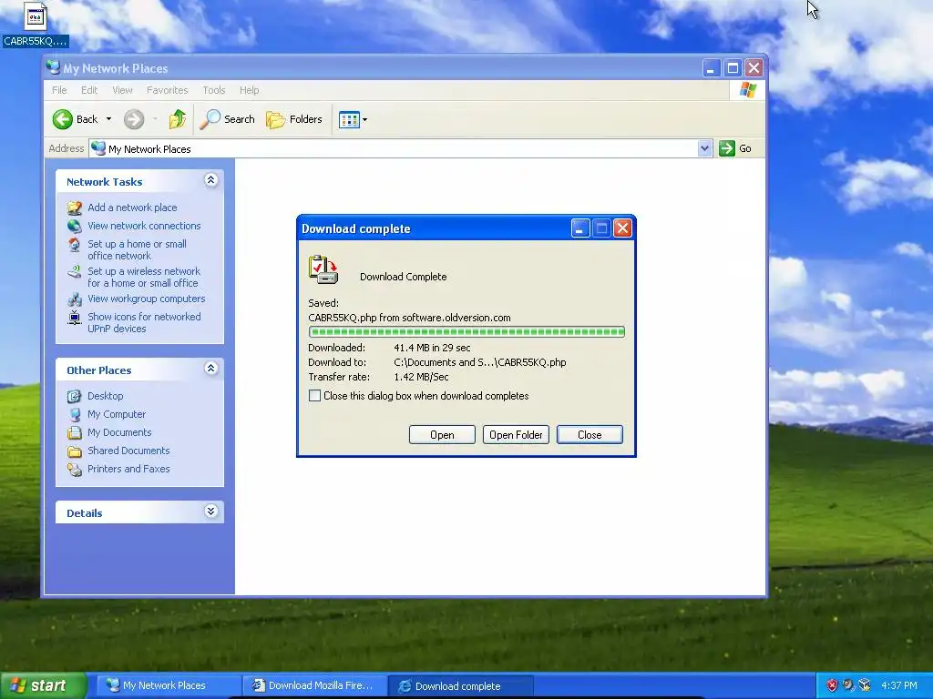The image size is (933, 699).
Task: Click the Views grid icon in the toolbar
Action: (349, 119)
